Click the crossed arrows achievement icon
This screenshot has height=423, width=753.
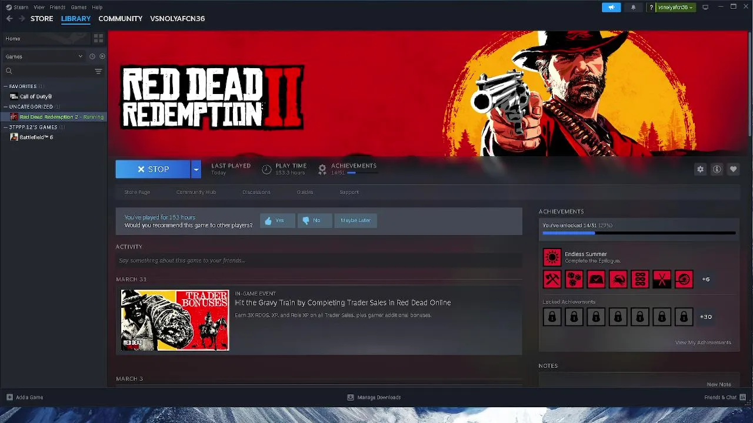(x=662, y=279)
